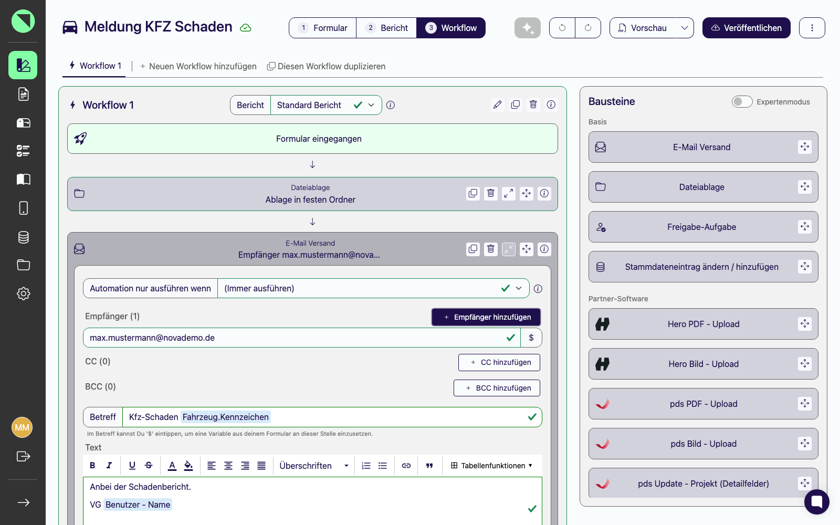Image resolution: width=840 pixels, height=525 pixels.
Task: Click the Veröffentlichen button
Action: click(x=747, y=28)
